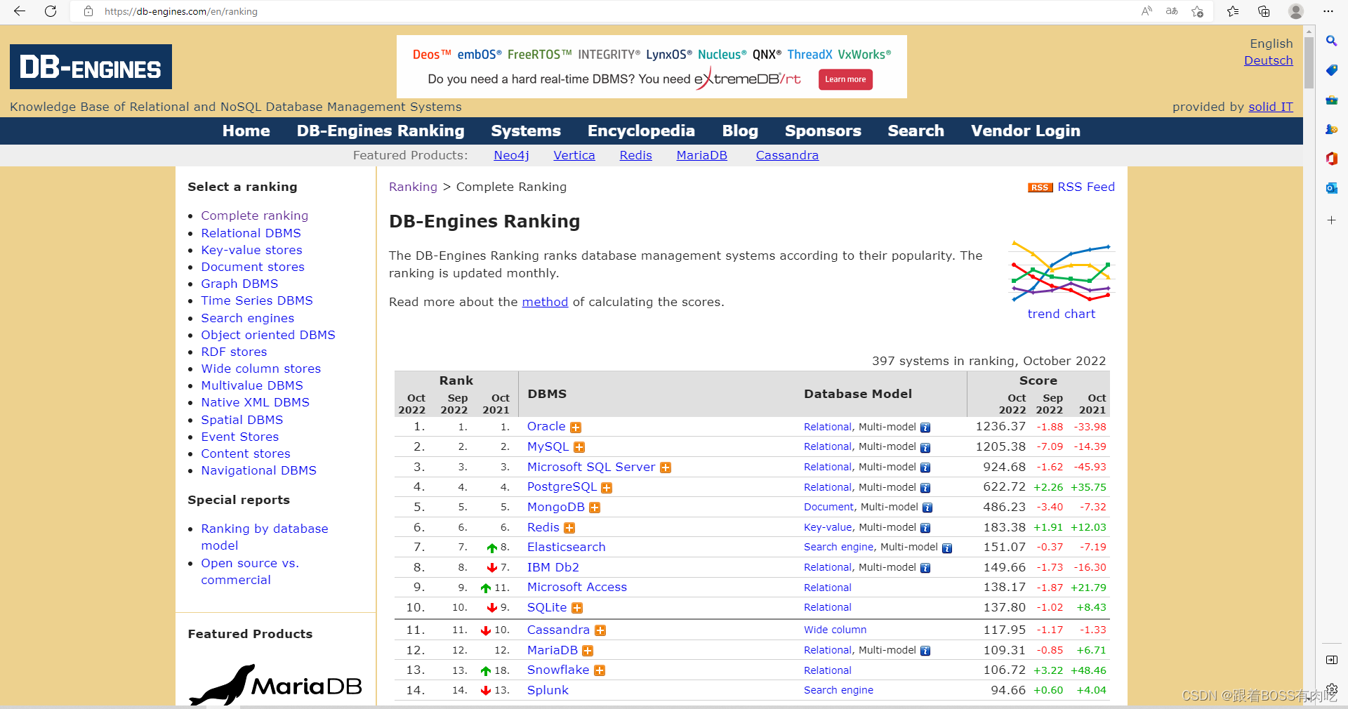The width and height of the screenshot is (1348, 709).
Task: Click Elasticsearch multi-model info icon
Action: (x=947, y=548)
